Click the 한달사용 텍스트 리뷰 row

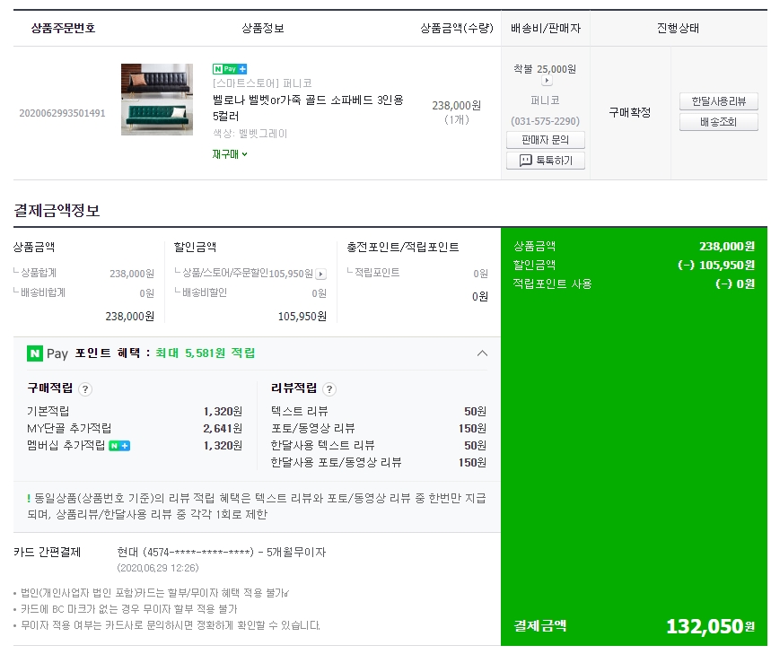coord(378,446)
